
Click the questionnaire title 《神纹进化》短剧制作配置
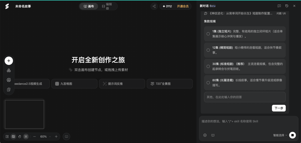tap(241, 13)
